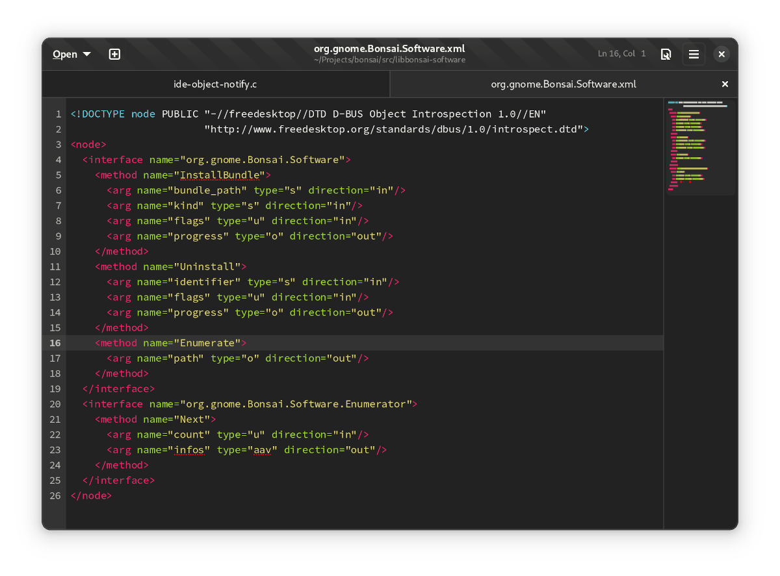
Task: Expand the arrow next to Open
Action: pyautogui.click(x=87, y=55)
